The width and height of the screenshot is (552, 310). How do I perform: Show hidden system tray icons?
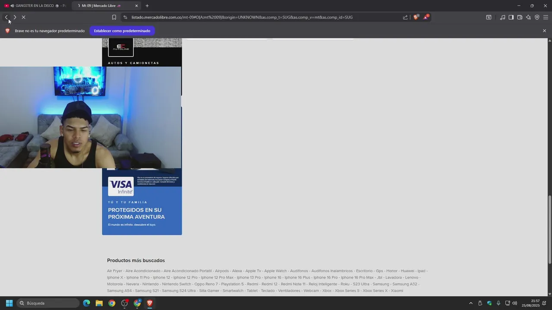click(470, 303)
